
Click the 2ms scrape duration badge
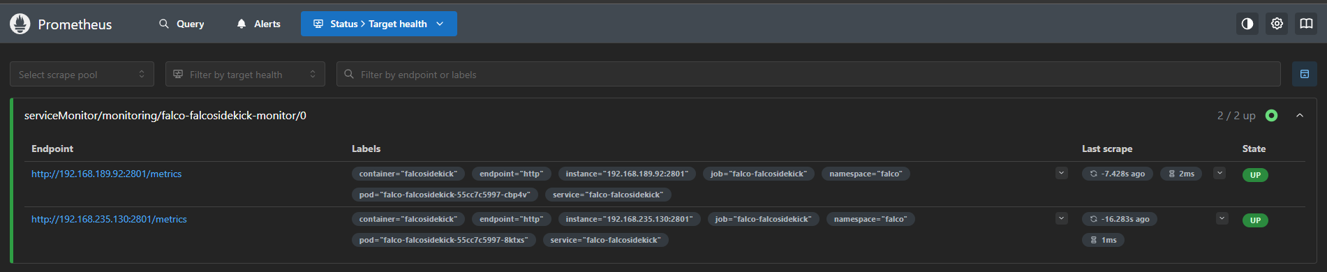1181,174
